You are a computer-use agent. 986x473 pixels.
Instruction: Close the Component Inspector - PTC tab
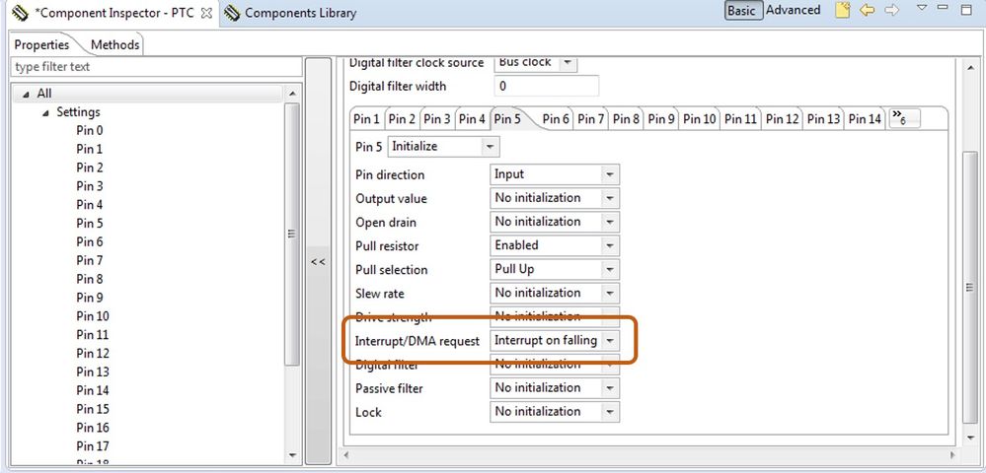point(205,13)
